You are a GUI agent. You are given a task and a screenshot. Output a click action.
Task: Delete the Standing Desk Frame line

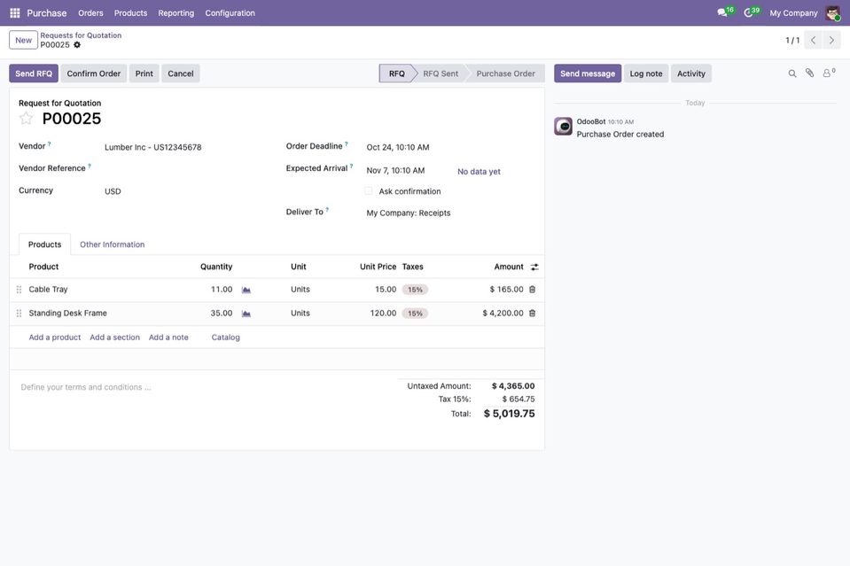(533, 313)
